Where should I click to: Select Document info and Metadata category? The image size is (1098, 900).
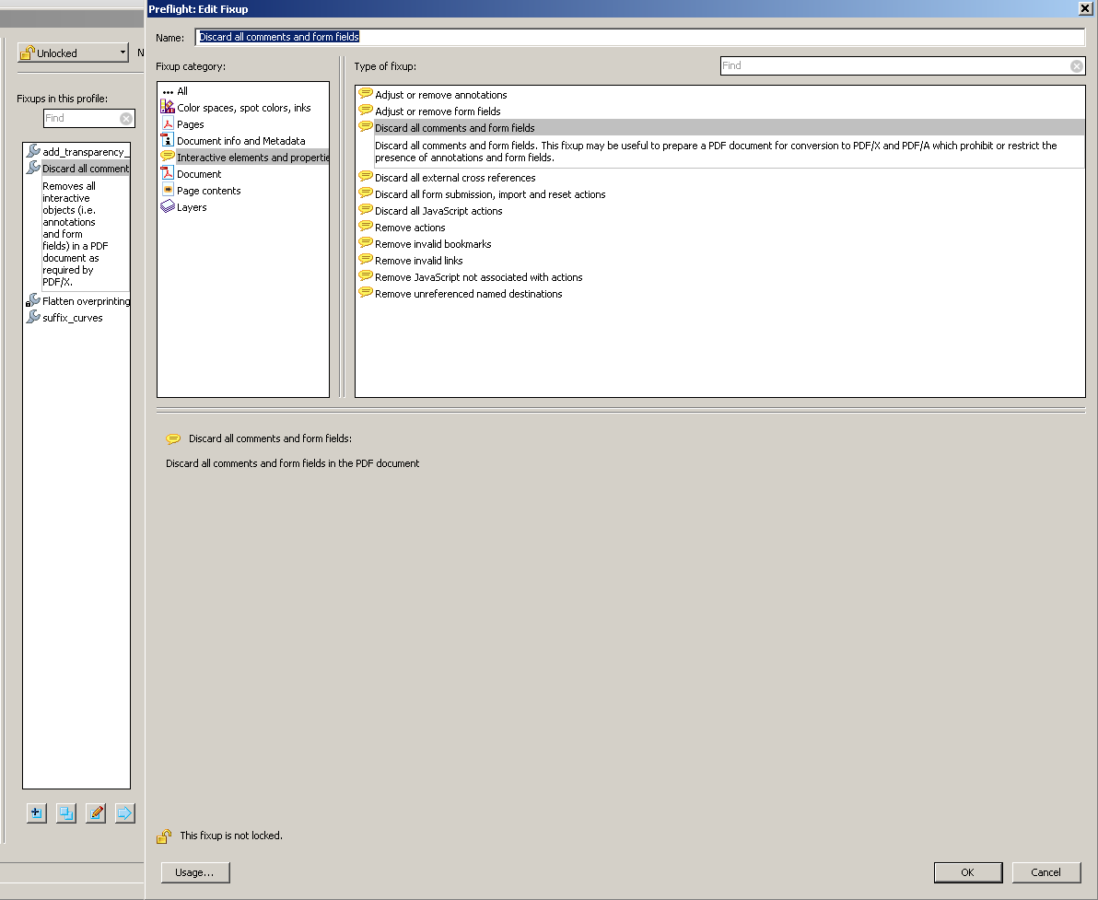[x=243, y=141]
